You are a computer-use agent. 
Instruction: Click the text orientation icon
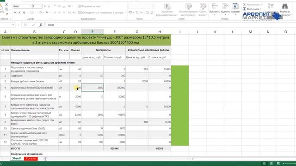tap(70, 6)
